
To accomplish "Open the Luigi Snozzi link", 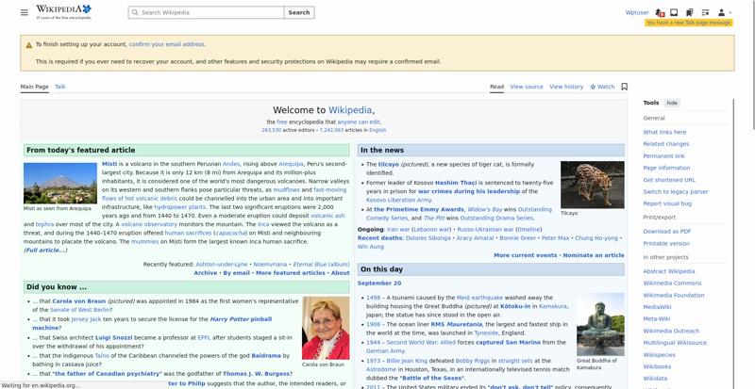I will 113,338.
